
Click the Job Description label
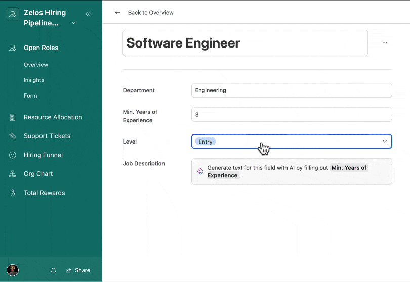point(144,163)
